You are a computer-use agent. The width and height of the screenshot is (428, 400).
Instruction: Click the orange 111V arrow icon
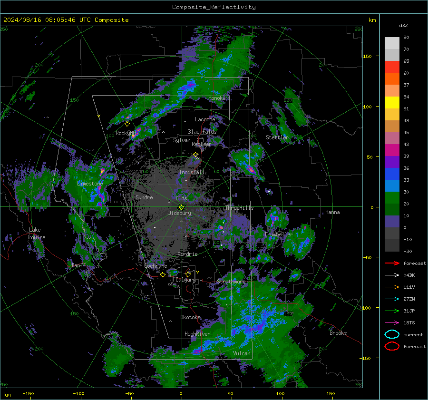(x=392, y=287)
